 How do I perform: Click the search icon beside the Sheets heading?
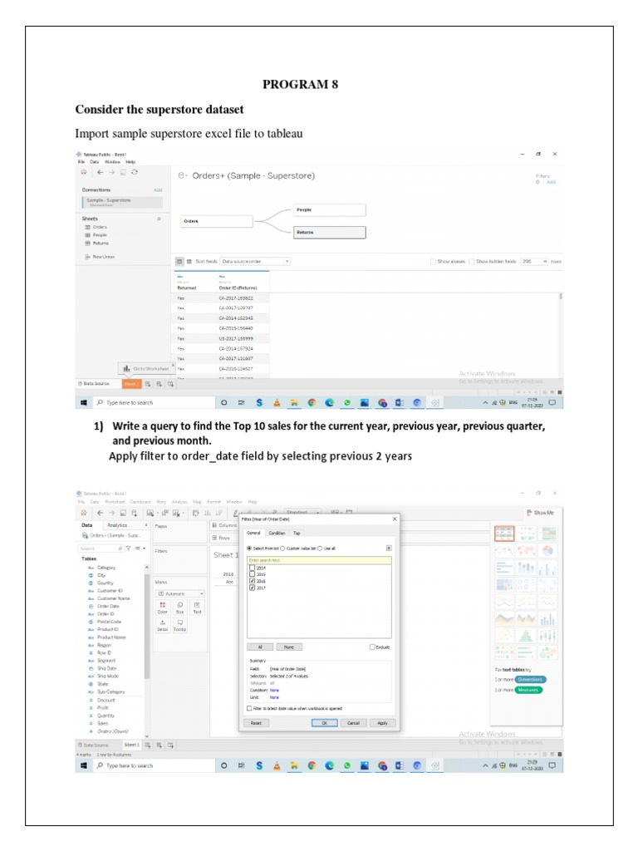159,219
